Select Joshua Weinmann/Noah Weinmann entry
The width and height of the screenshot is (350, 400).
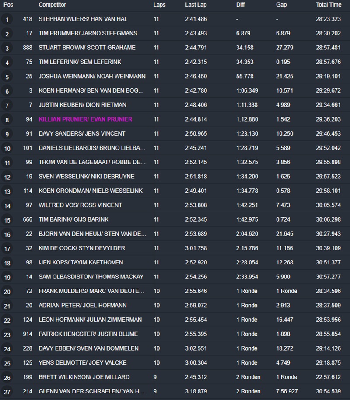[x=92, y=77]
